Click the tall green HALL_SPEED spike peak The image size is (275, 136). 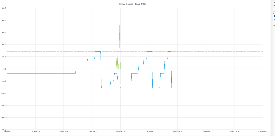click(120, 25)
